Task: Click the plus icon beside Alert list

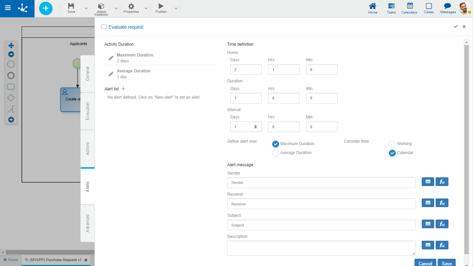Action: (x=124, y=89)
